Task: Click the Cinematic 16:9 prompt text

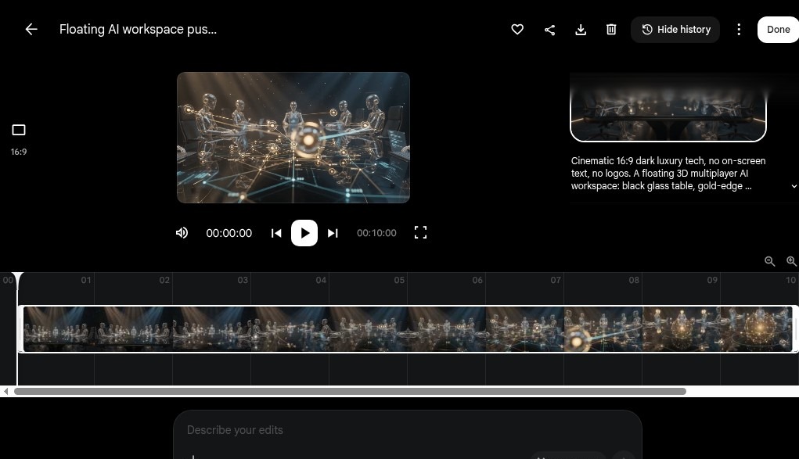Action: coord(668,174)
